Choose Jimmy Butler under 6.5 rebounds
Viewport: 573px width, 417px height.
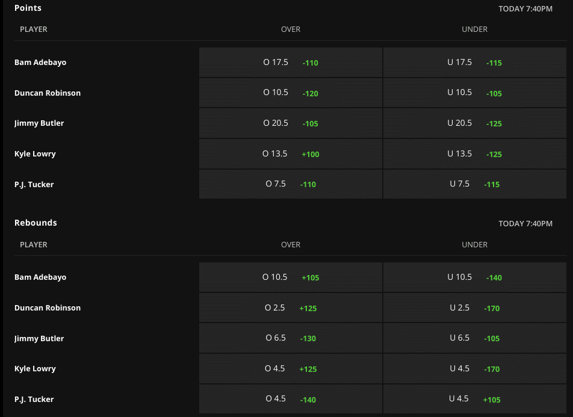pos(474,338)
